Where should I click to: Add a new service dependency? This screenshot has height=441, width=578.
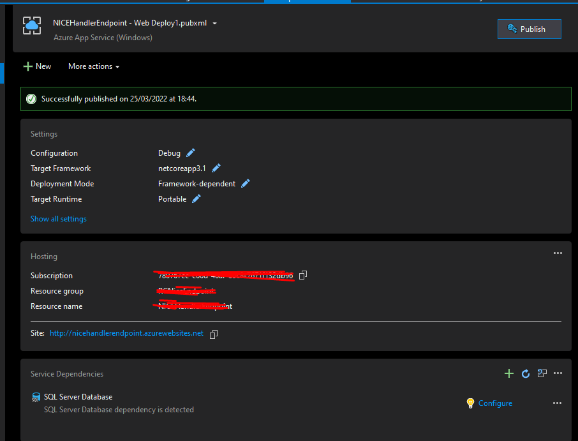[509, 373]
